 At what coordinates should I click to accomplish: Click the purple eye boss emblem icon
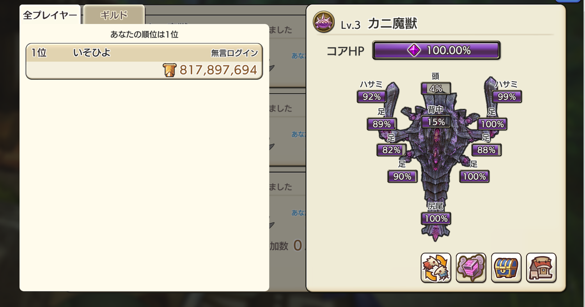tap(323, 23)
